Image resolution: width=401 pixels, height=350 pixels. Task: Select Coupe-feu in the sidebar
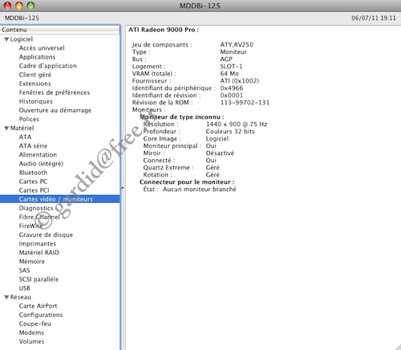[34, 324]
